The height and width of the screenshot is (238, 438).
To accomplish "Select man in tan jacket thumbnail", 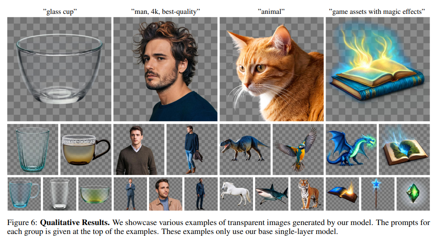I will click(x=166, y=194).
